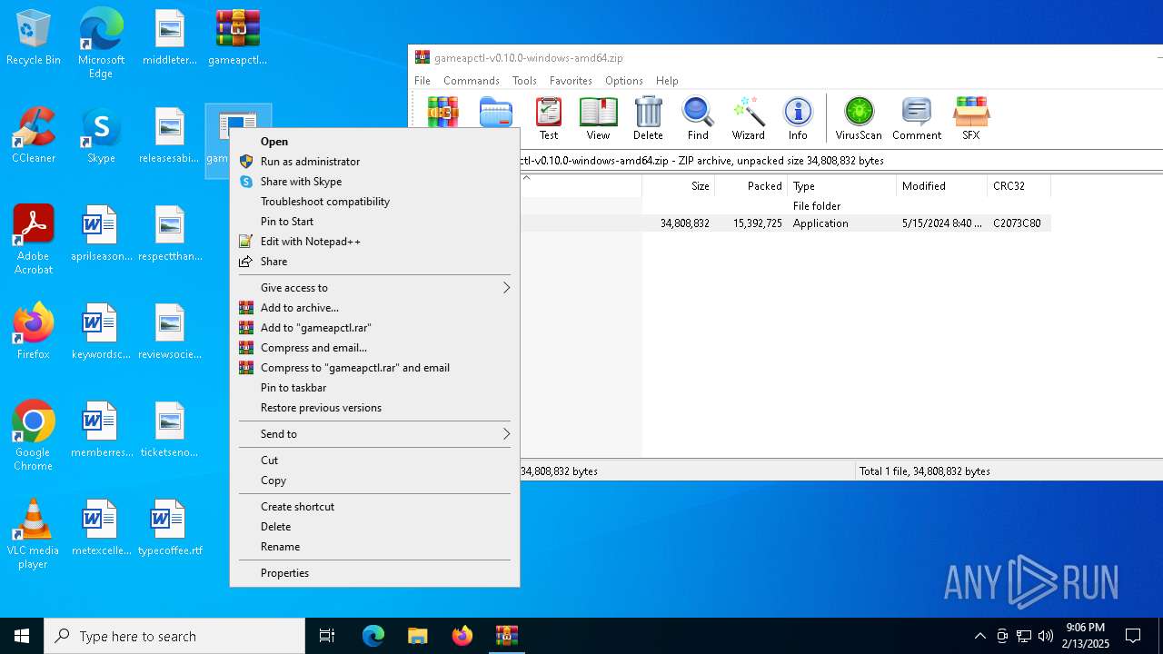The image size is (1163, 654).
Task: Open the Commands menu in WinRAR
Action: (x=471, y=81)
